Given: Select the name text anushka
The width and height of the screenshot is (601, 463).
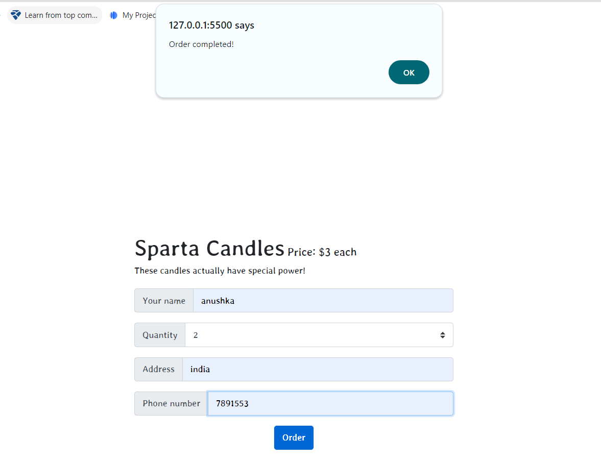Looking at the screenshot, I should 218,301.
